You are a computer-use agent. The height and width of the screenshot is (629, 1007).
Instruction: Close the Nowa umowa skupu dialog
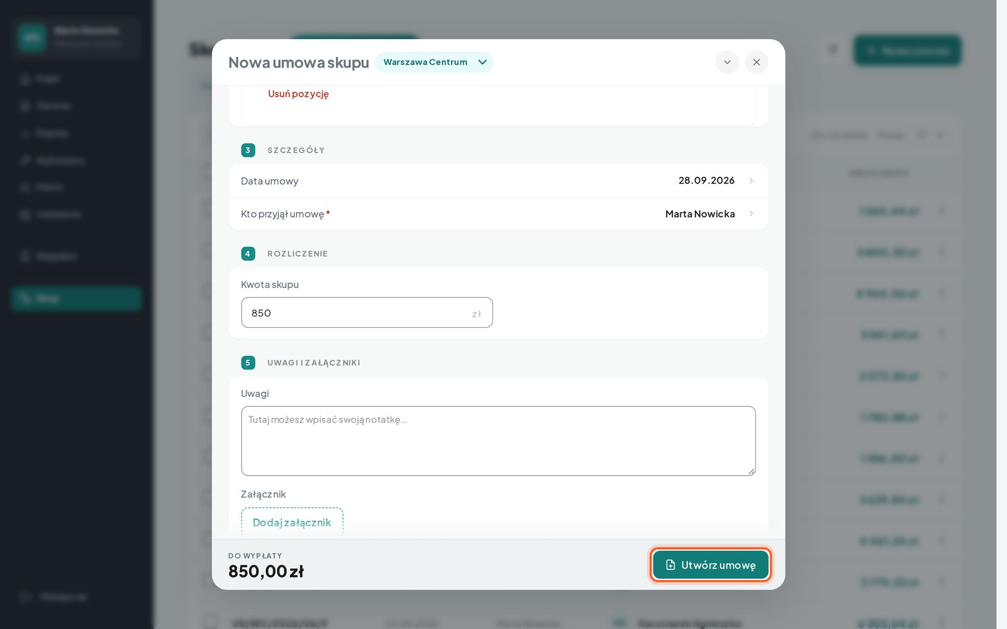point(757,62)
